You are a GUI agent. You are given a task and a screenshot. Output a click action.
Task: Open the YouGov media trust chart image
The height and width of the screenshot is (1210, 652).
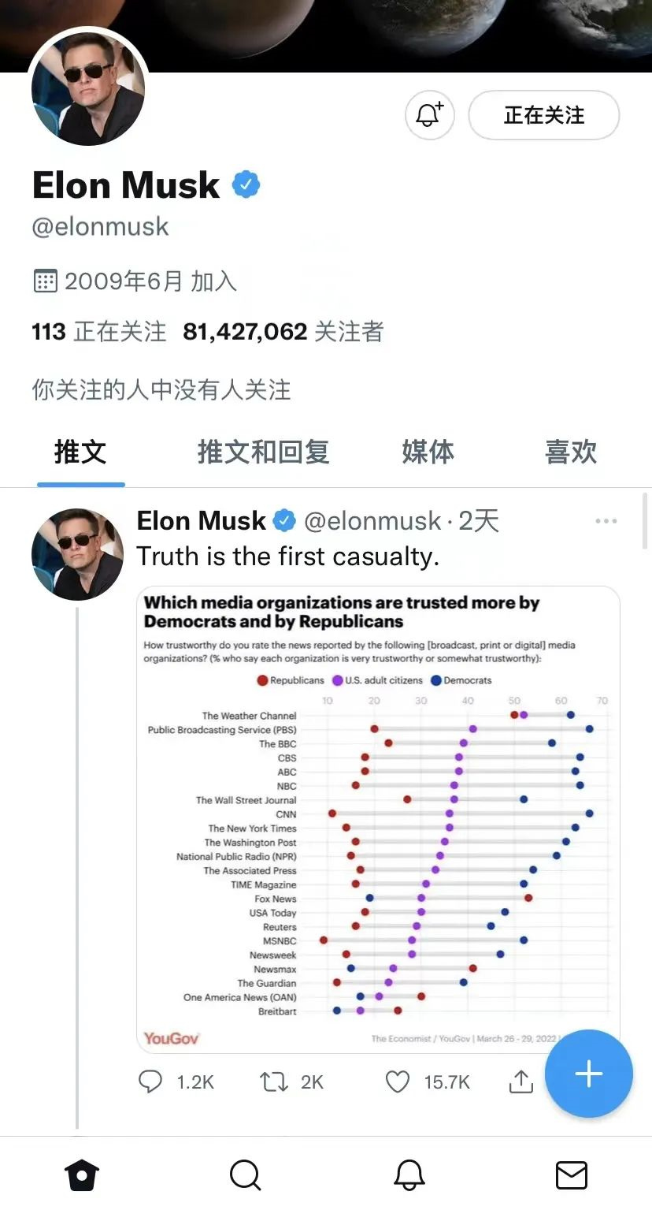click(378, 819)
